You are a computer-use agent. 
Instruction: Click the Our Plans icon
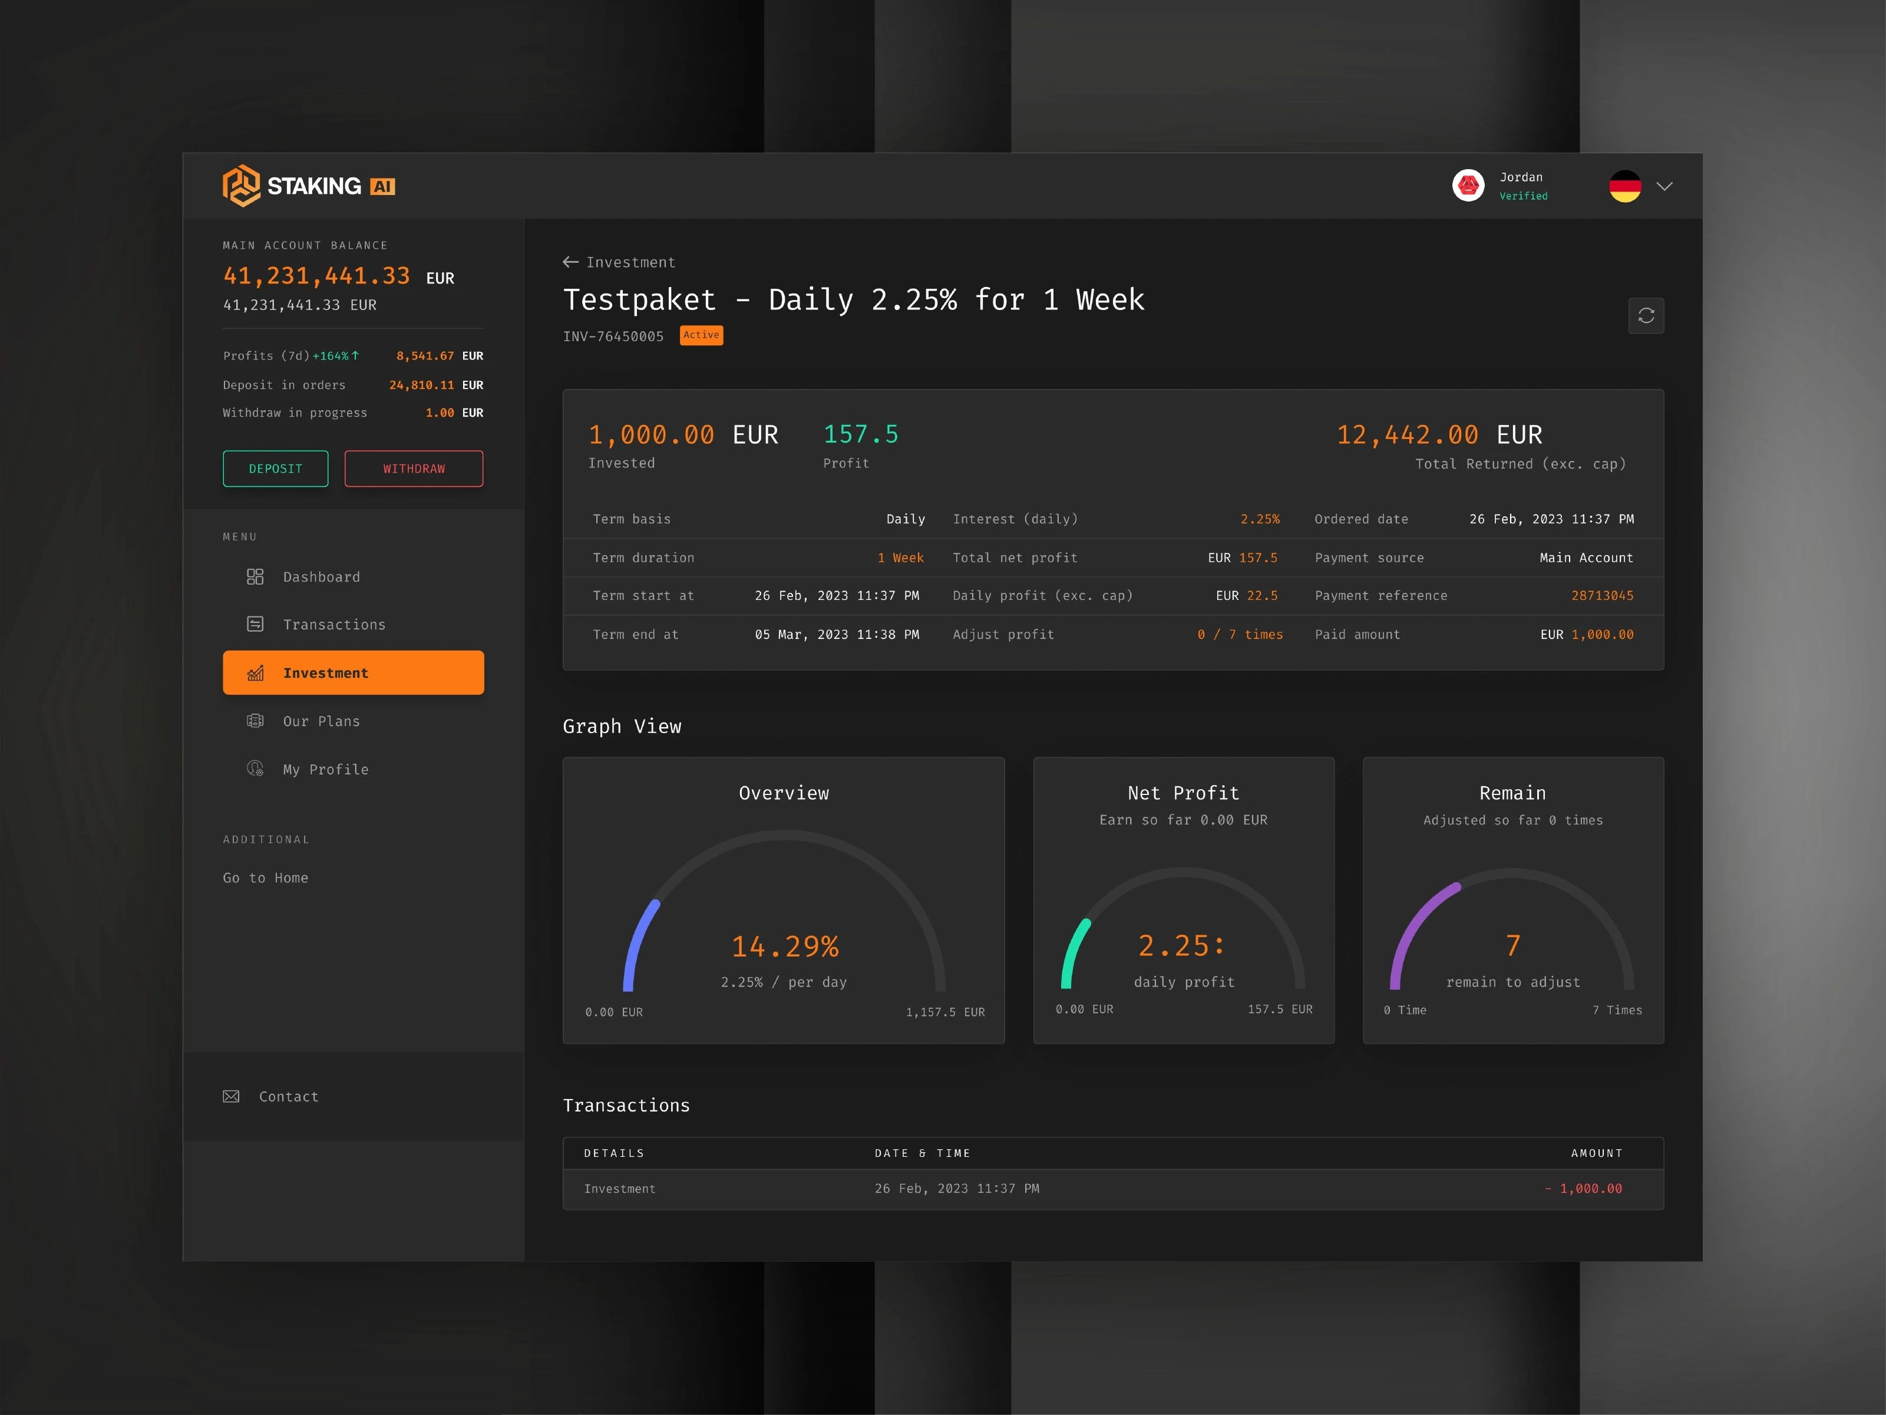tap(255, 721)
